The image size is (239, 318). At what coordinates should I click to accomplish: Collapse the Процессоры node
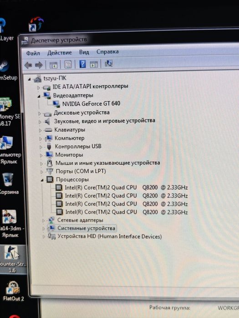(42, 180)
